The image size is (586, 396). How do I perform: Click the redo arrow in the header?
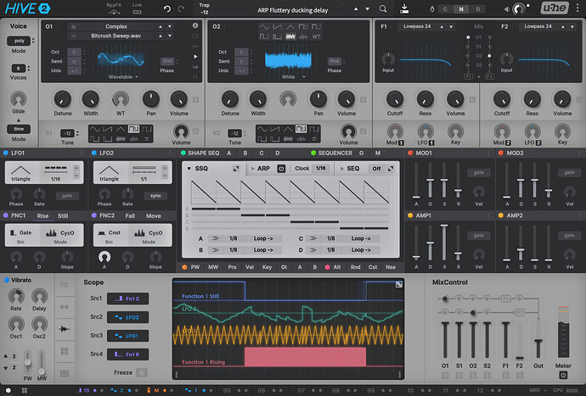[181, 9]
